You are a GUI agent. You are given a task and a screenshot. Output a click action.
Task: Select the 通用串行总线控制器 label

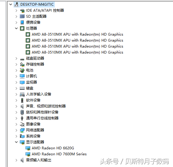tap(42, 118)
